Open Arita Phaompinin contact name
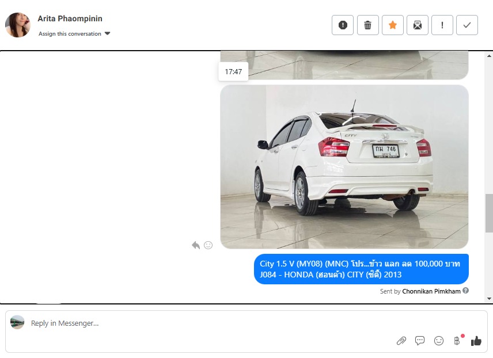 pos(70,18)
